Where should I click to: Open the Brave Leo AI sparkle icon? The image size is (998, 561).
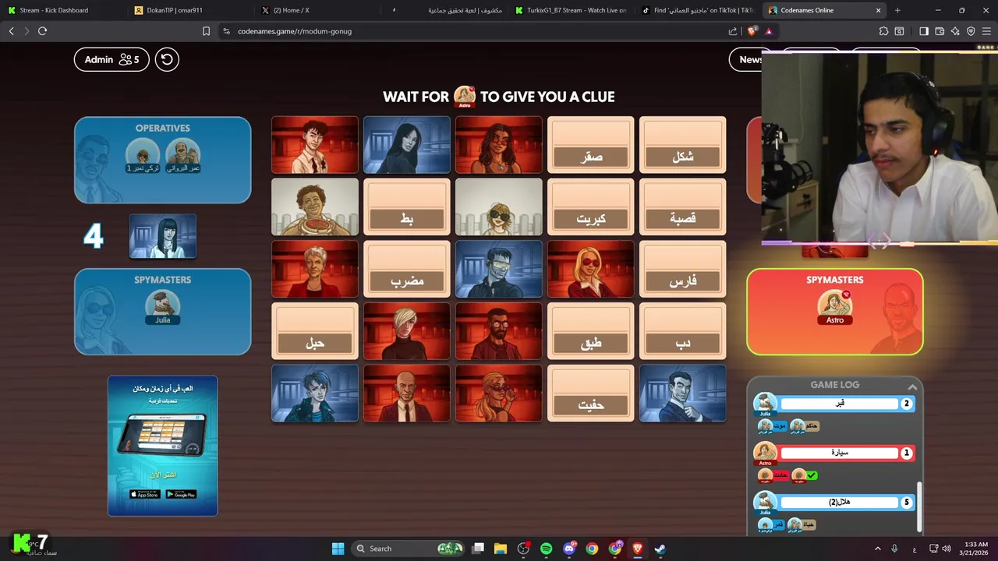[x=955, y=31]
